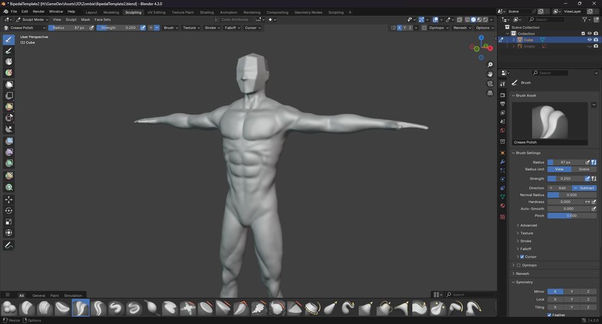Open the Remesh dropdown in viewport header
This screenshot has width=602, height=324.
[462, 28]
